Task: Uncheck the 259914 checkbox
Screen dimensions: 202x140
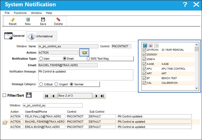Action: 144,59
